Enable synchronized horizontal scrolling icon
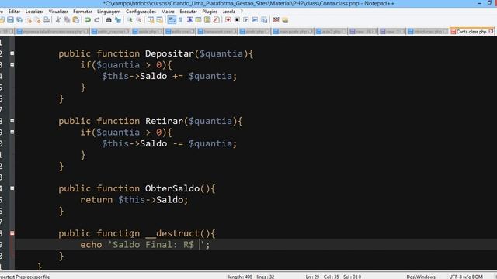The image size is (497, 279). pyautogui.click(x=160, y=20)
